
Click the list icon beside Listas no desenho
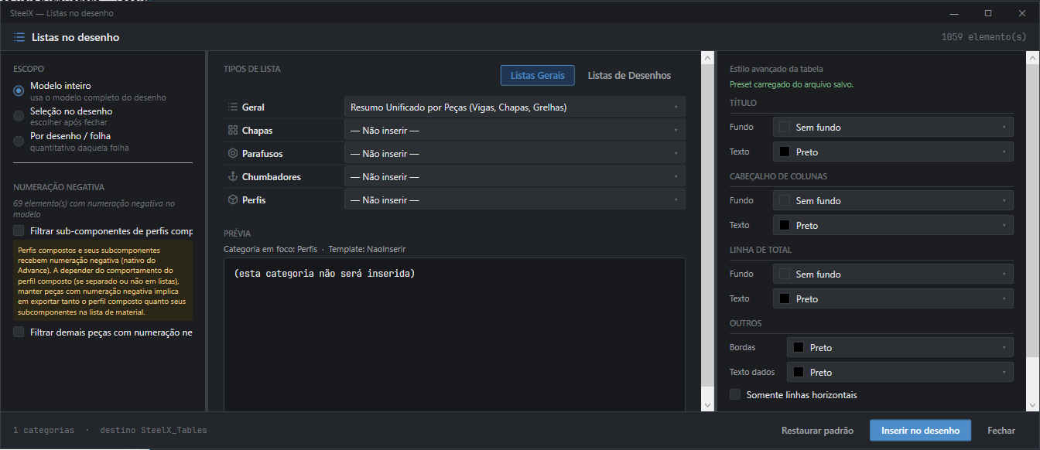pyautogui.click(x=19, y=37)
